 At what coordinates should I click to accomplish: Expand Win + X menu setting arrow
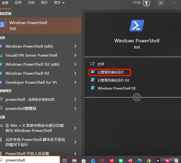pyautogui.click(x=75, y=128)
